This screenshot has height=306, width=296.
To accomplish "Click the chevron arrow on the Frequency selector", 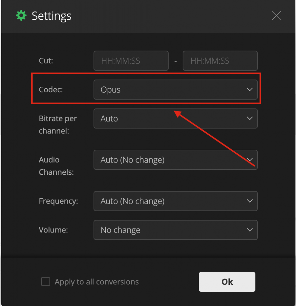I will [x=250, y=201].
